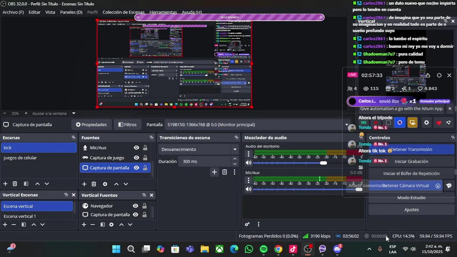457x257 pixels.
Task: Add a source in Vertical Fuentes panel
Action: 84,225
